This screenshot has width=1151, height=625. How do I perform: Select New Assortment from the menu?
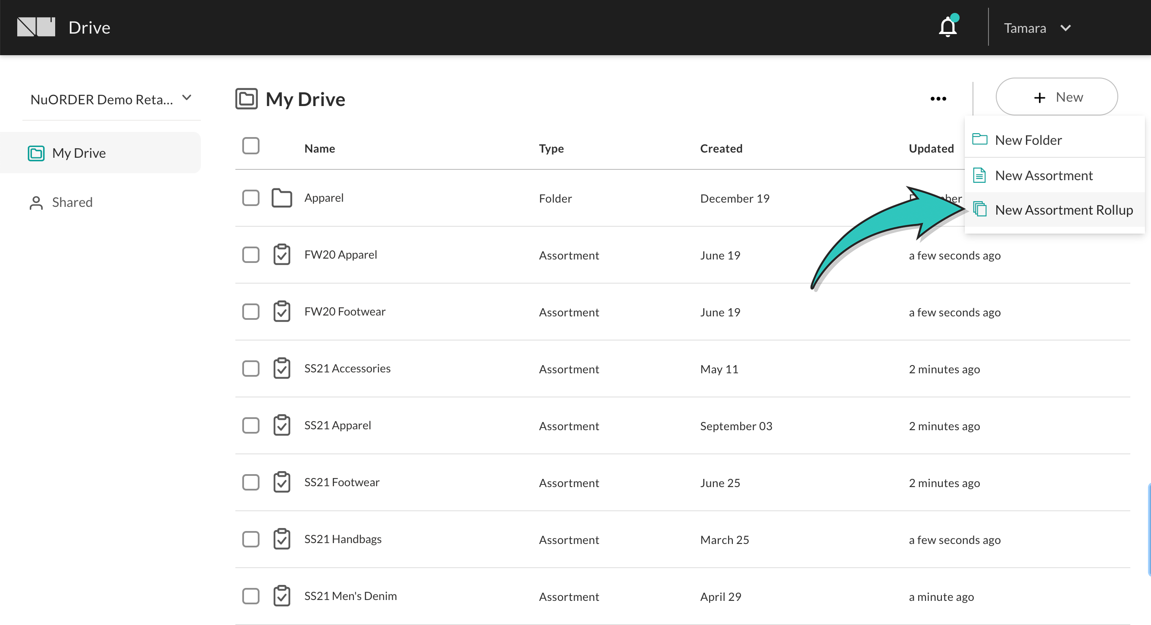(1054, 175)
